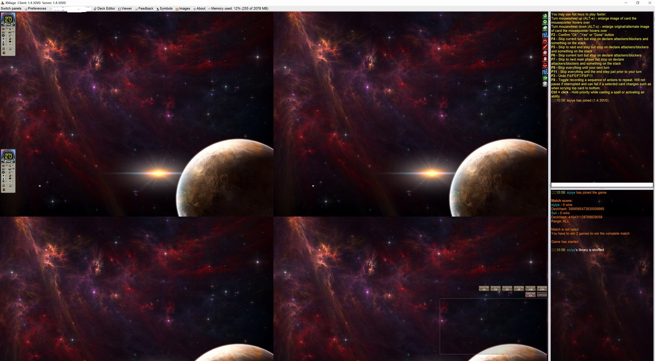Image resolution: width=655 pixels, height=361 pixels.
Task: Click top player's crossed swords icon
Action: click(x=10, y=48)
